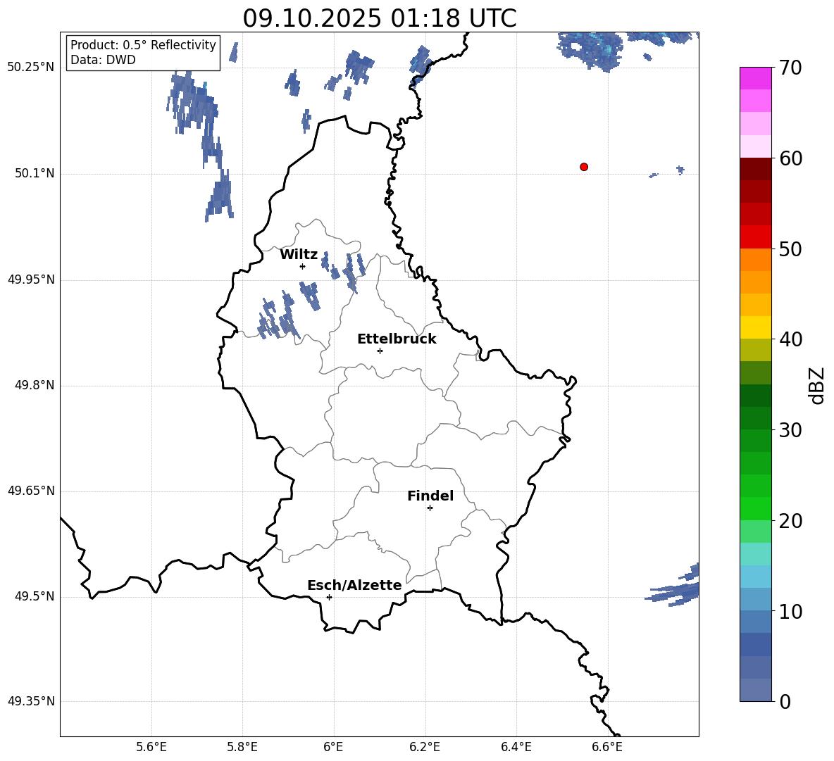Click the 30 tick on the colorbar

tap(790, 430)
